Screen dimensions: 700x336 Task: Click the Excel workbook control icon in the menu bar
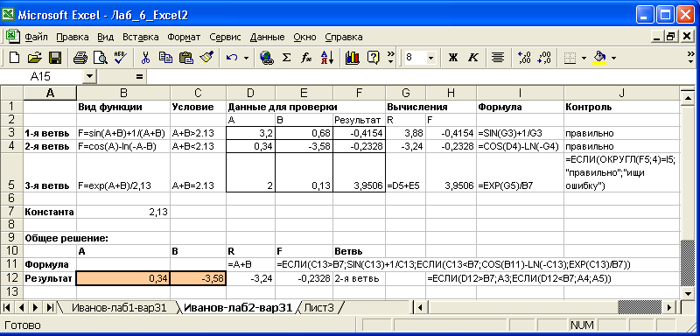pos(12,37)
